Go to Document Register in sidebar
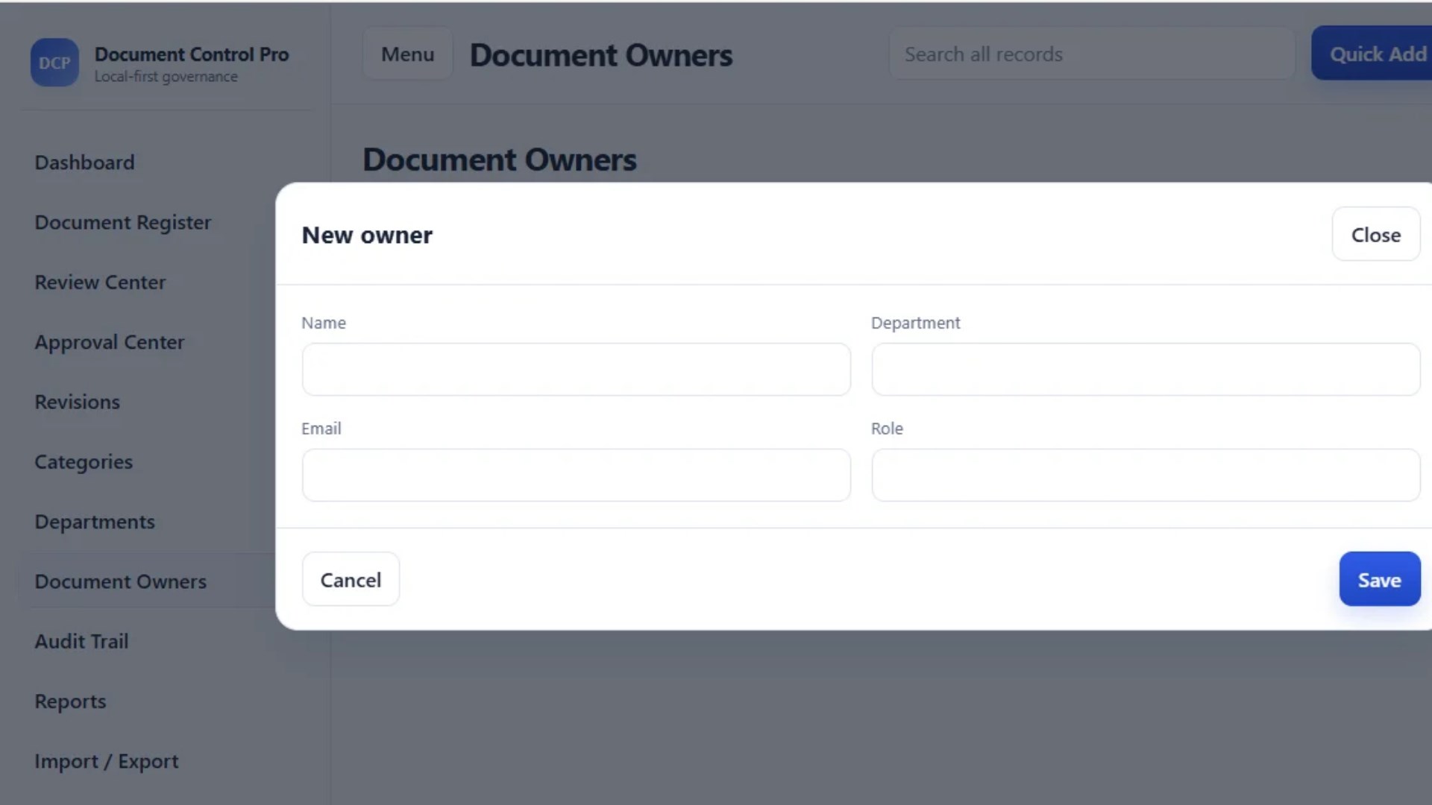Screen dimensions: 1432x805 123,222
